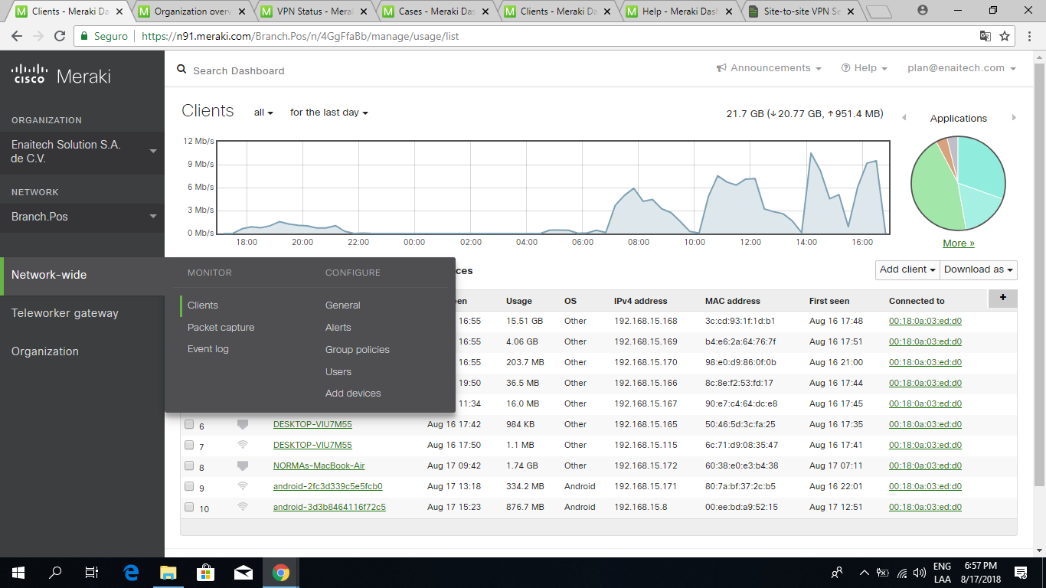1046x588 pixels.
Task: Open the Enaitech Solution organization dropdown
Action: 82,152
